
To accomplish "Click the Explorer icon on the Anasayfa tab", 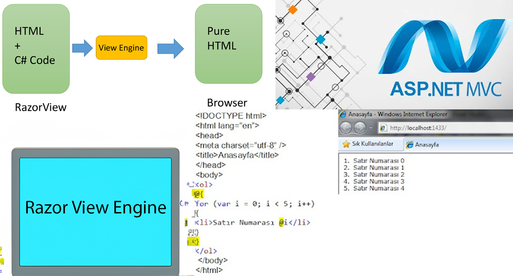I will pos(410,144).
